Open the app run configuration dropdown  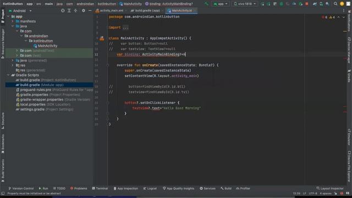(x=220, y=4)
